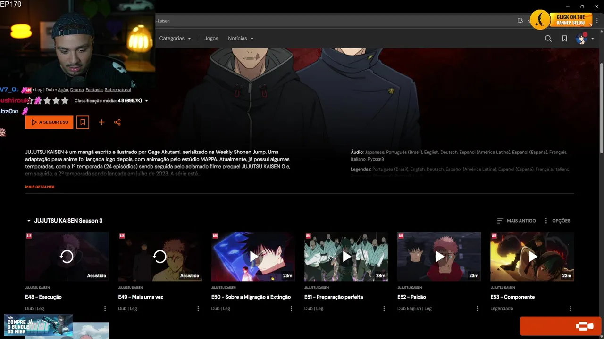The image size is (604, 339).
Task: Replay episode E49 using the replay icon
Action: click(x=159, y=257)
